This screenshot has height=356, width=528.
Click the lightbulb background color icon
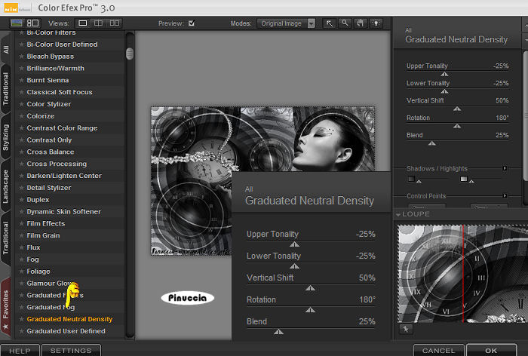[x=375, y=23]
